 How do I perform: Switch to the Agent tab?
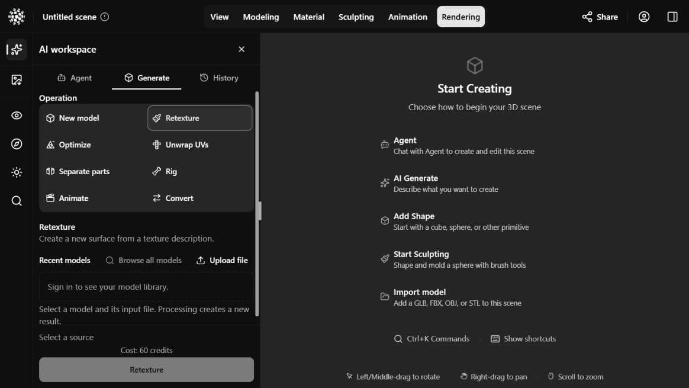pos(75,78)
